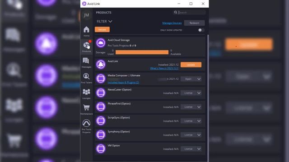Click License button for ScriptSync
This screenshot has height=162, width=289.
point(188,121)
